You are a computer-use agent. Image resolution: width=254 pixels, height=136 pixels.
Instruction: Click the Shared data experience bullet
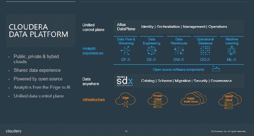click(x=37, y=70)
